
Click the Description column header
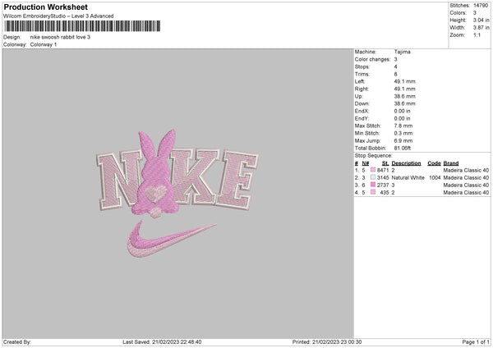[406, 163]
